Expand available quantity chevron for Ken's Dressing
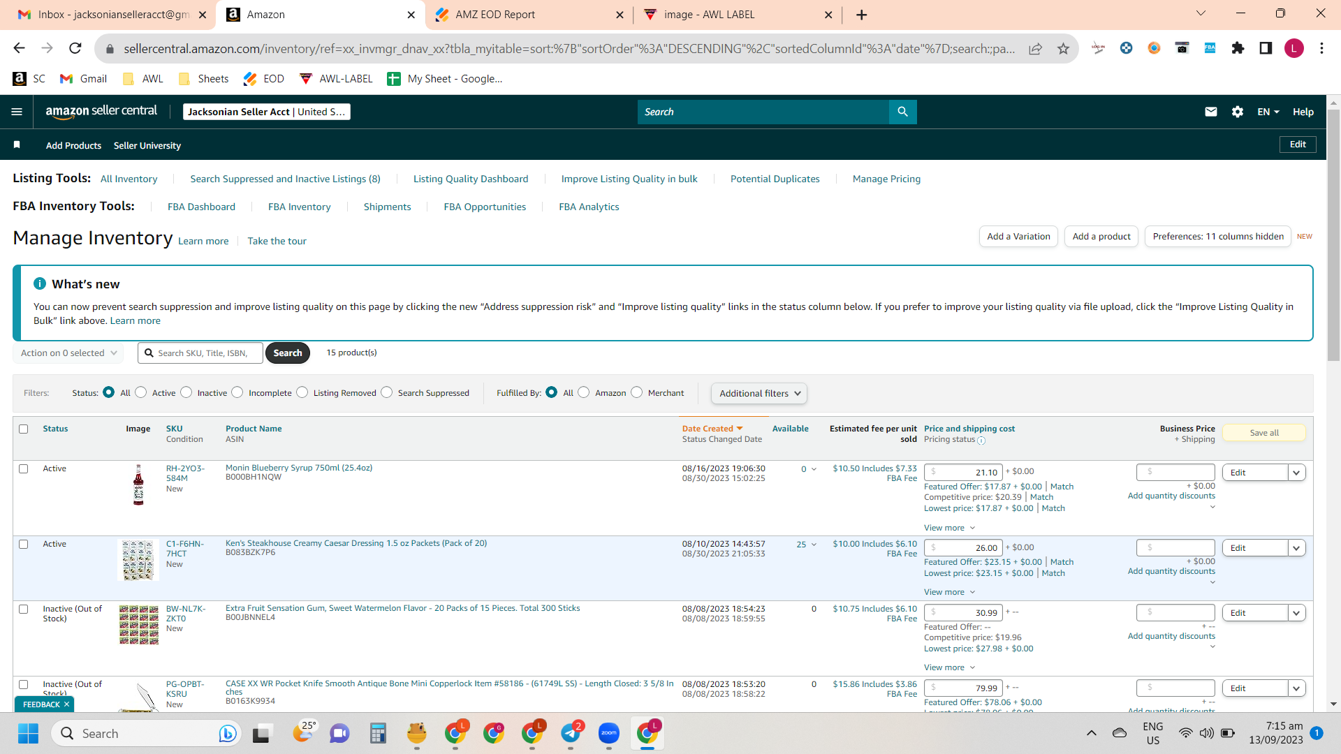The height and width of the screenshot is (754, 1341). pos(814,545)
